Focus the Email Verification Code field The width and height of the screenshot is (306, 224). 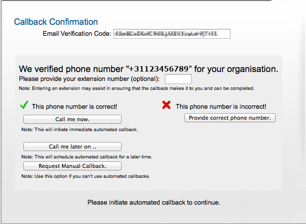(x=172, y=34)
